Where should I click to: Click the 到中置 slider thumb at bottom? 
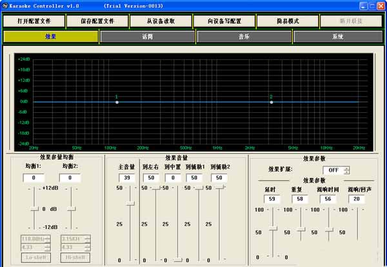point(178,260)
